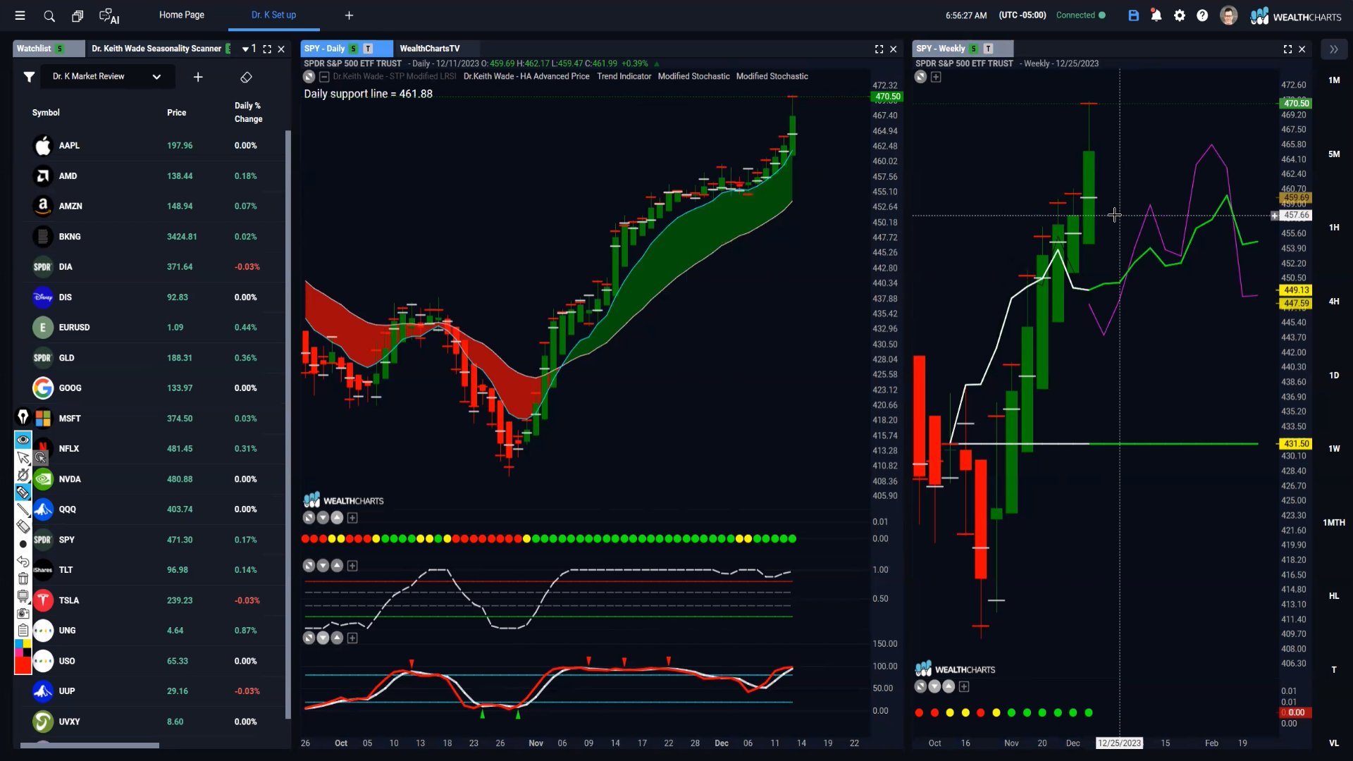Toggle the Weekly chart indicators visibility circle icon
The image size is (1353, 761).
click(920, 77)
